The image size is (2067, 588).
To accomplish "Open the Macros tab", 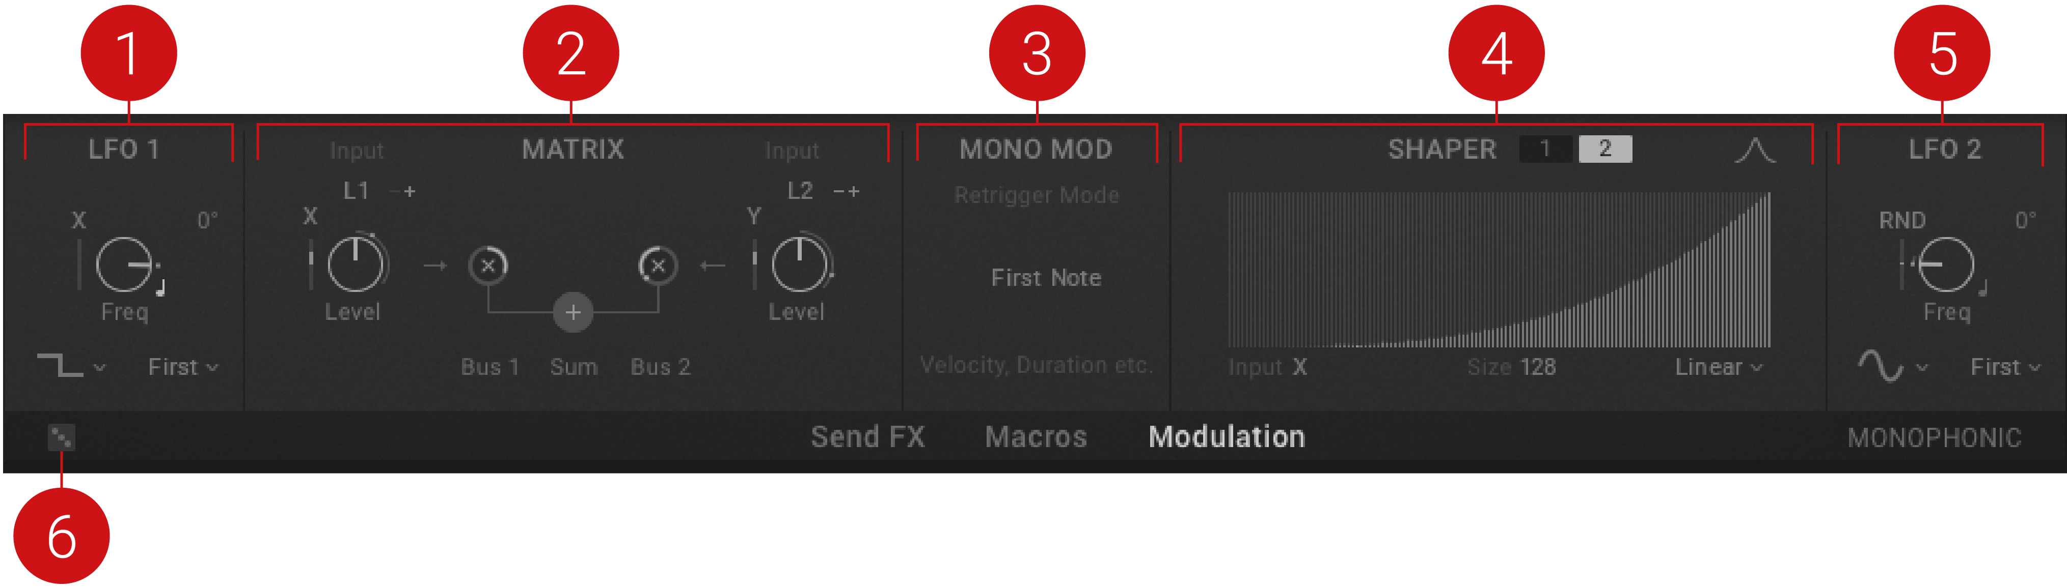I will [1036, 436].
